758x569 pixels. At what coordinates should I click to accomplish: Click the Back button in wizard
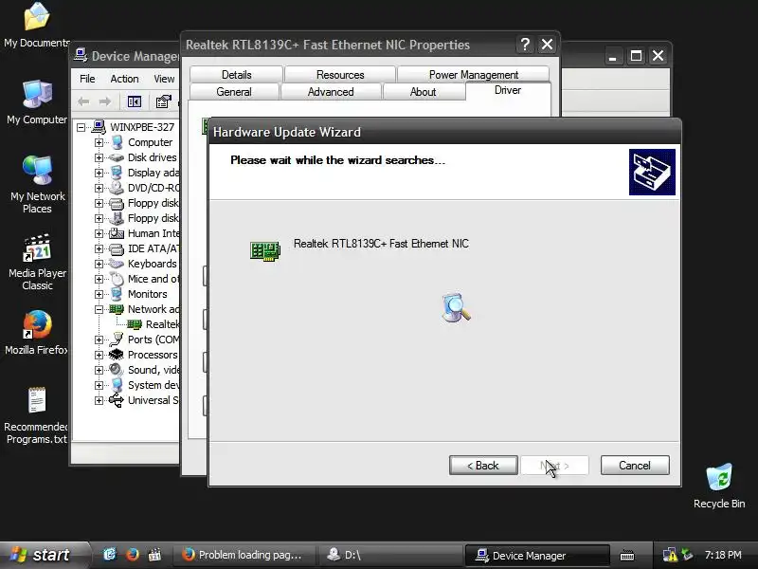pos(483,465)
